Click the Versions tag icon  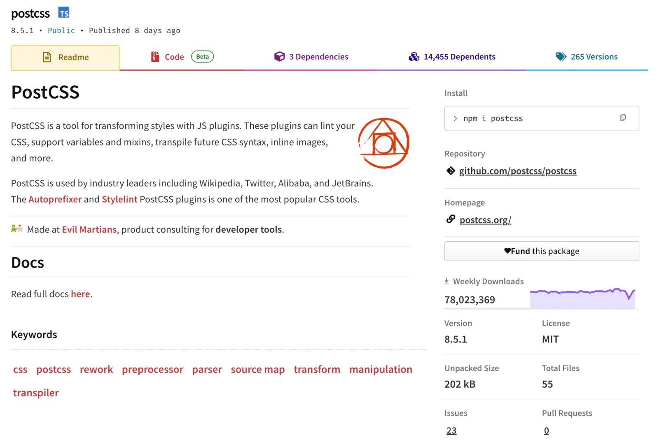pos(561,57)
